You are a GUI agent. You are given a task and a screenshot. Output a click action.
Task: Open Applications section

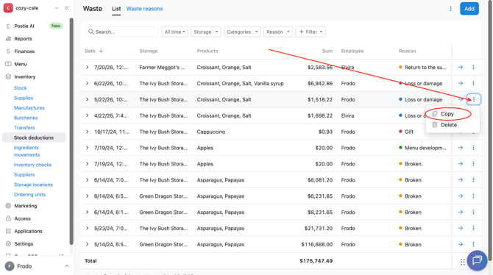28,231
